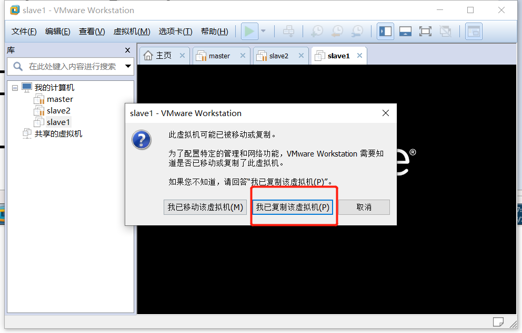Click the 取消 button in dialog
522x333 pixels.
tap(364, 207)
